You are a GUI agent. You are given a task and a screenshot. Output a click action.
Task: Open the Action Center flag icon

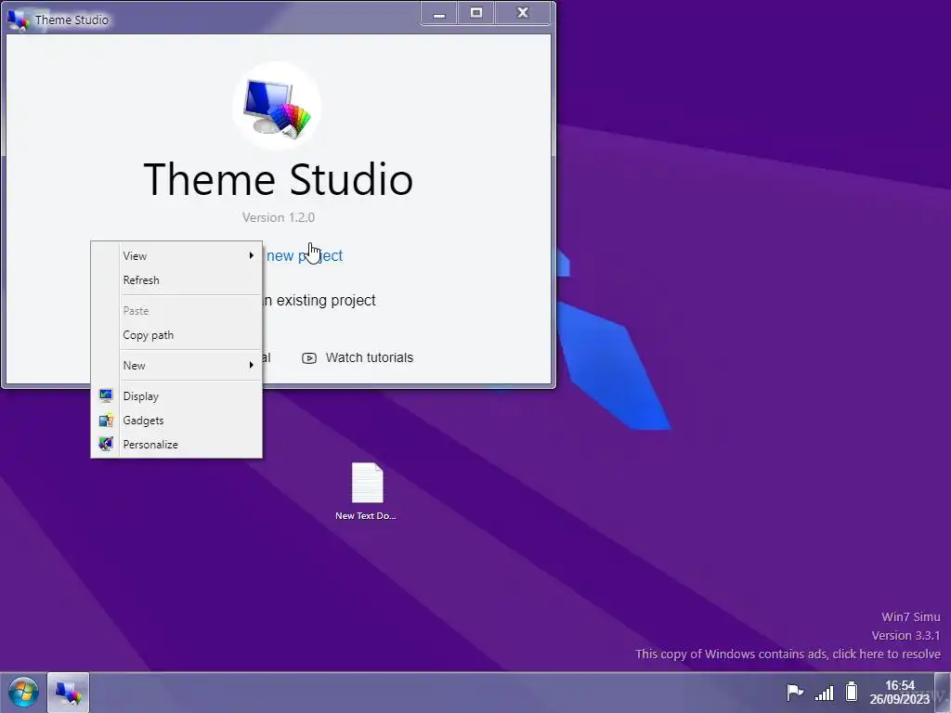coord(795,692)
